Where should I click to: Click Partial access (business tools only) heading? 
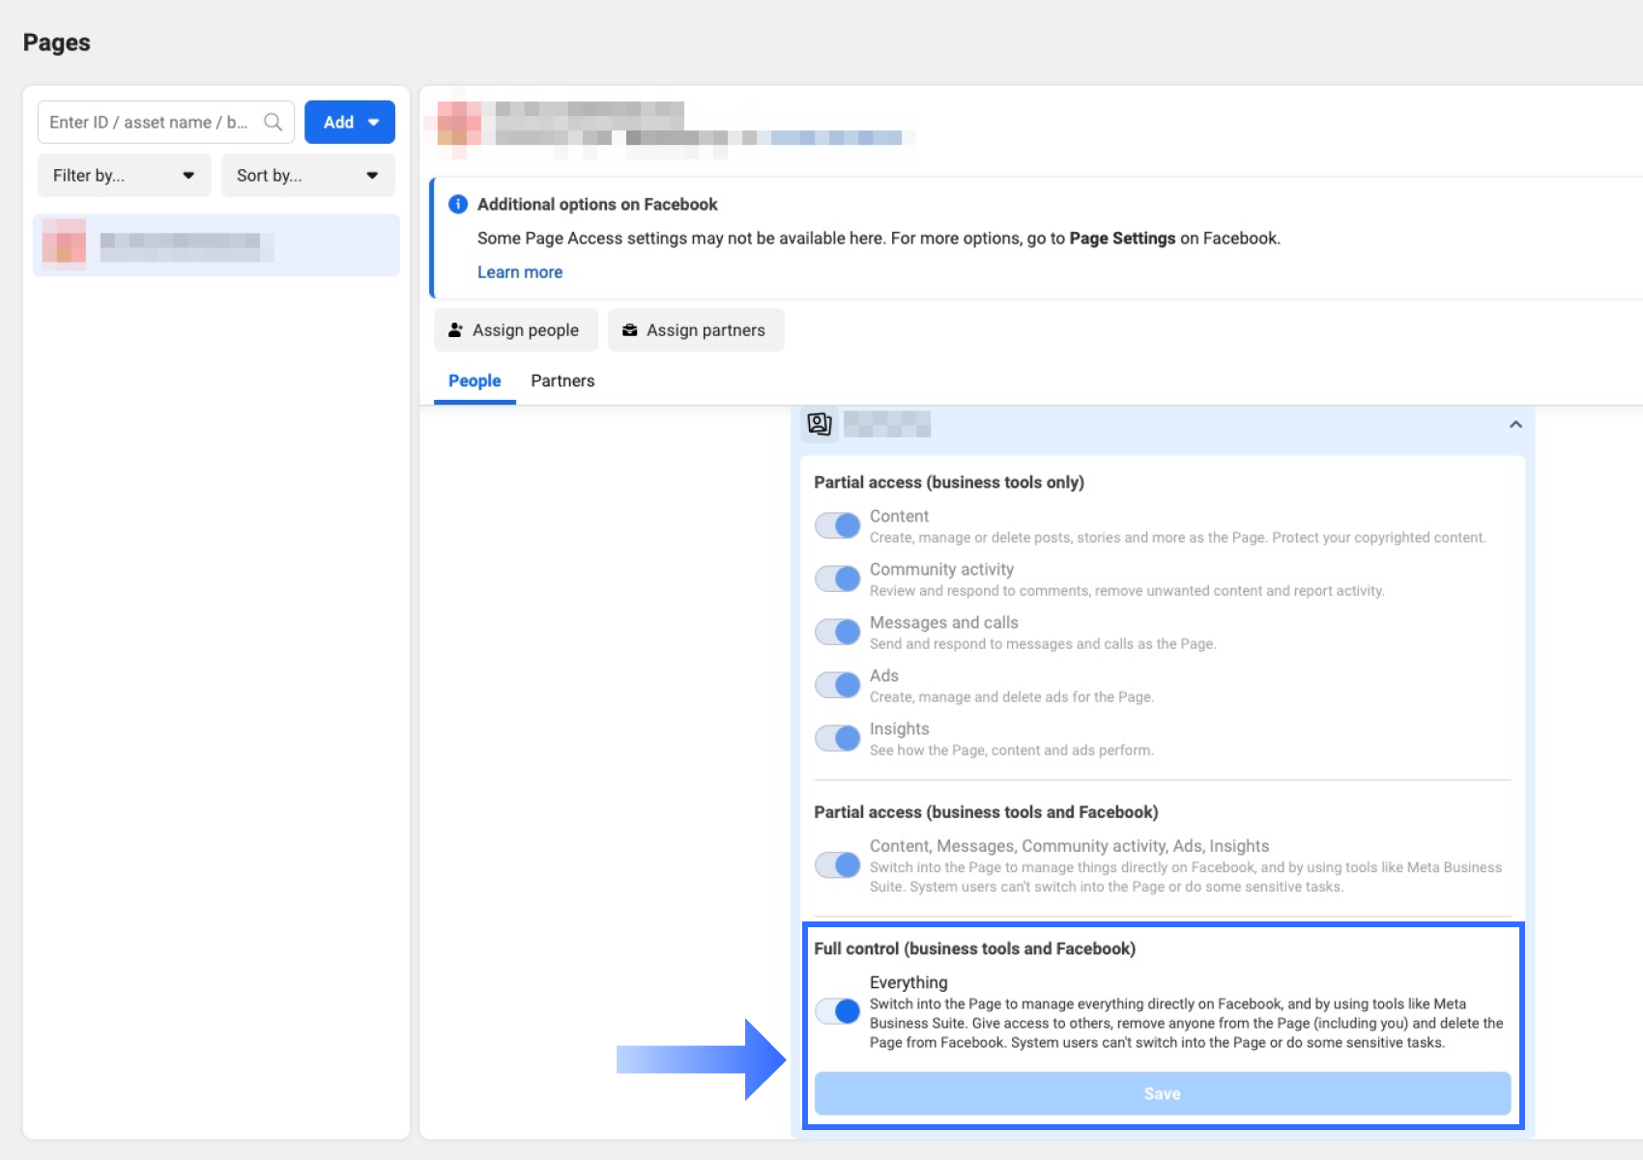pyautogui.click(x=949, y=482)
